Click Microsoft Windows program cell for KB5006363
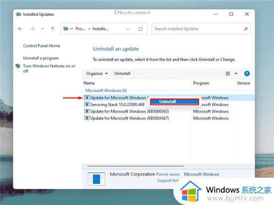 click(x=211, y=111)
